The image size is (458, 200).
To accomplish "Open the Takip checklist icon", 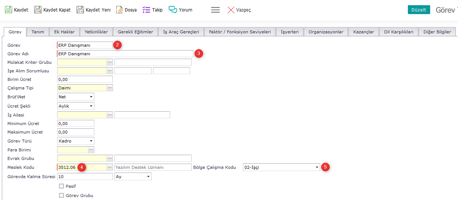I will [146, 10].
